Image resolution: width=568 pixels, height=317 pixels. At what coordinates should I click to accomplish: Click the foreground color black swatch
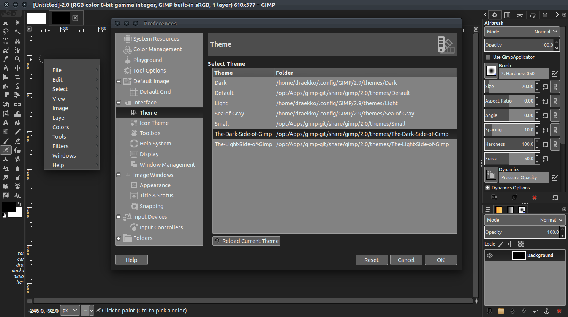point(8,207)
